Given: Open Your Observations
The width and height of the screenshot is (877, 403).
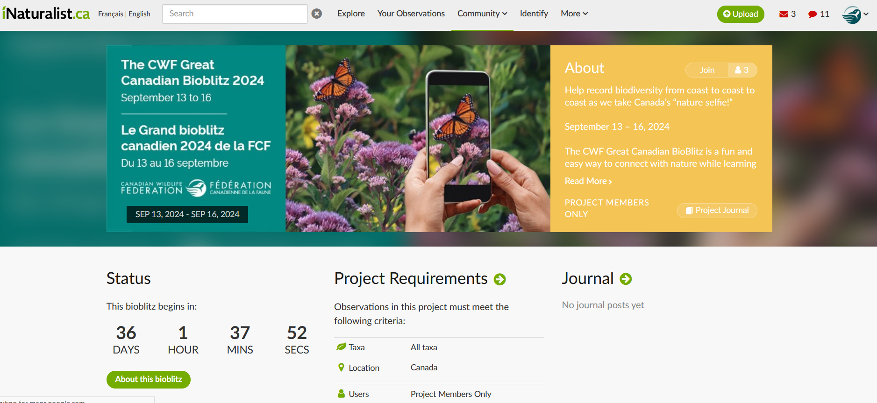Looking at the screenshot, I should tap(411, 14).
